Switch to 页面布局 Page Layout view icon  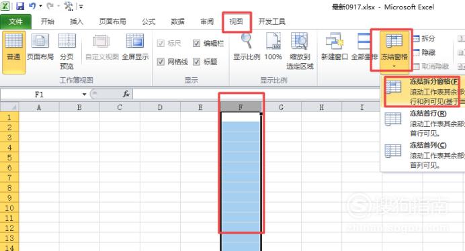40,48
